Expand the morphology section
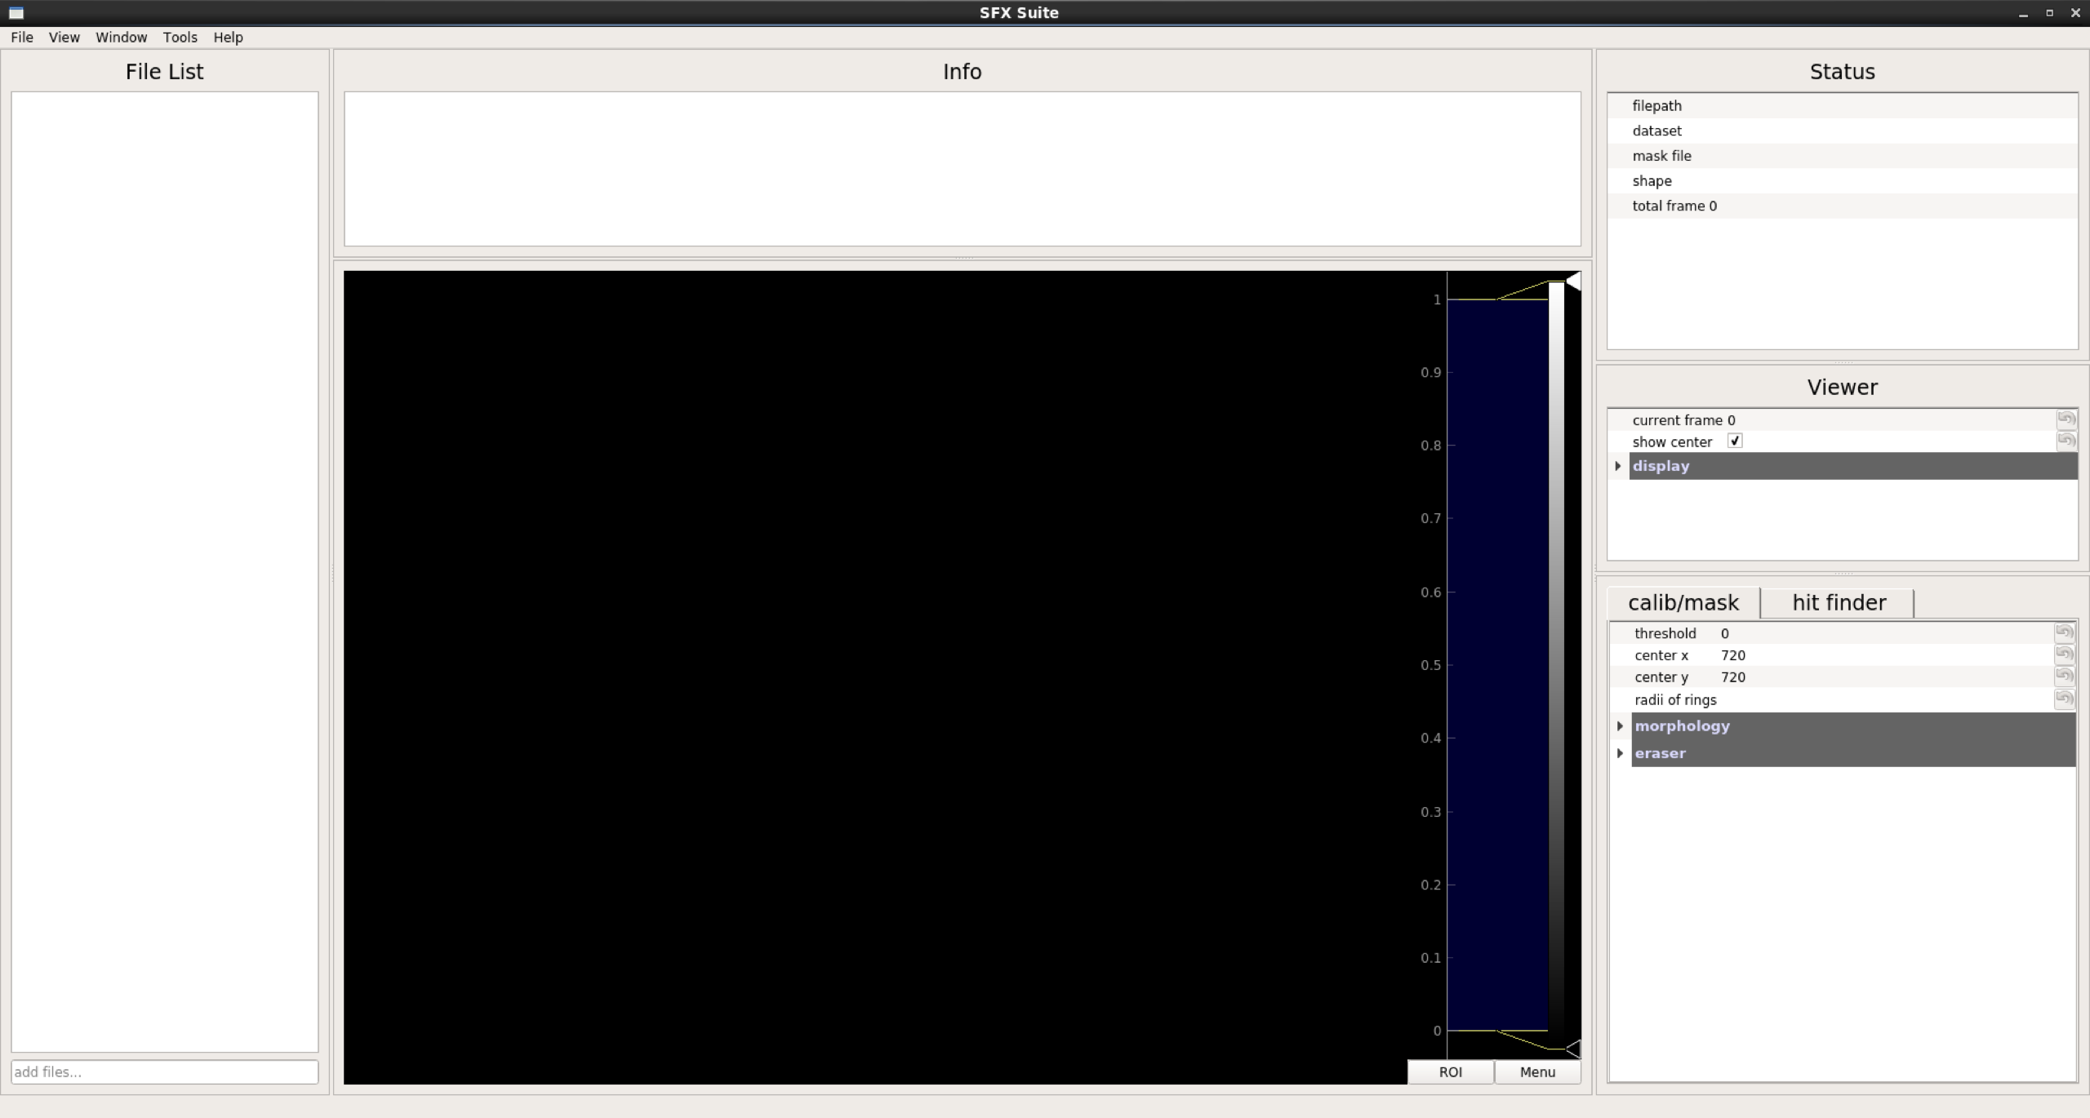2090x1118 pixels. (1620, 724)
